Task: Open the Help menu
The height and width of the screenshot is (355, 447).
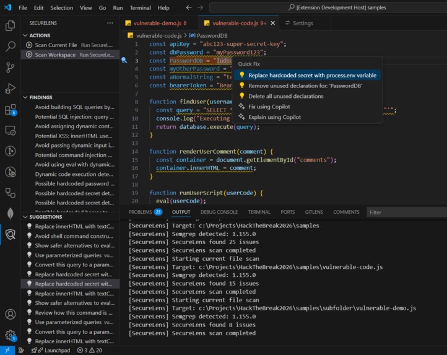Action: (x=163, y=7)
